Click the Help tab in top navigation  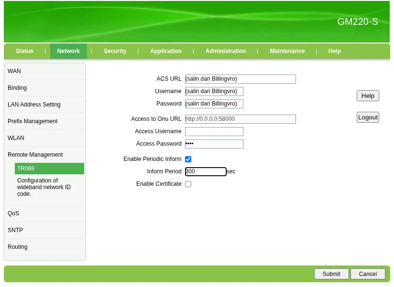pos(334,51)
